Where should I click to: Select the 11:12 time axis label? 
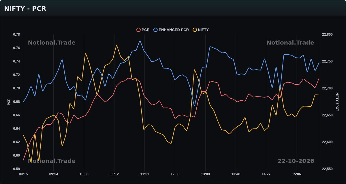pos(114,174)
